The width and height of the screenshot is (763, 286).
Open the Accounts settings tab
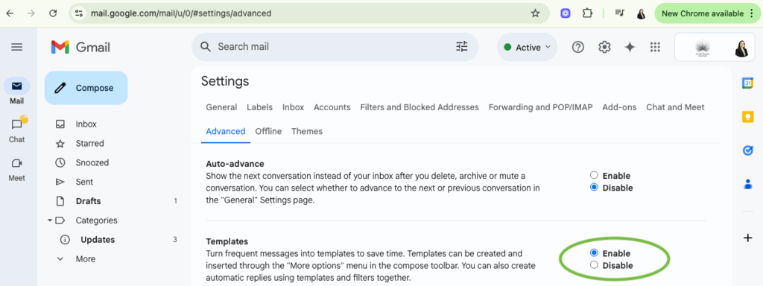(x=332, y=107)
